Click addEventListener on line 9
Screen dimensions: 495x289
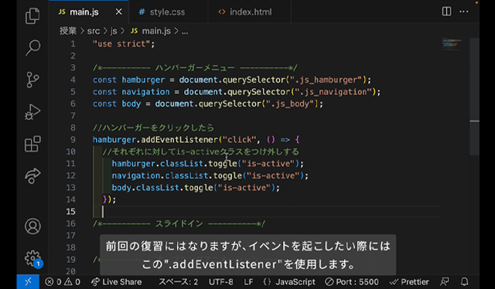179,139
